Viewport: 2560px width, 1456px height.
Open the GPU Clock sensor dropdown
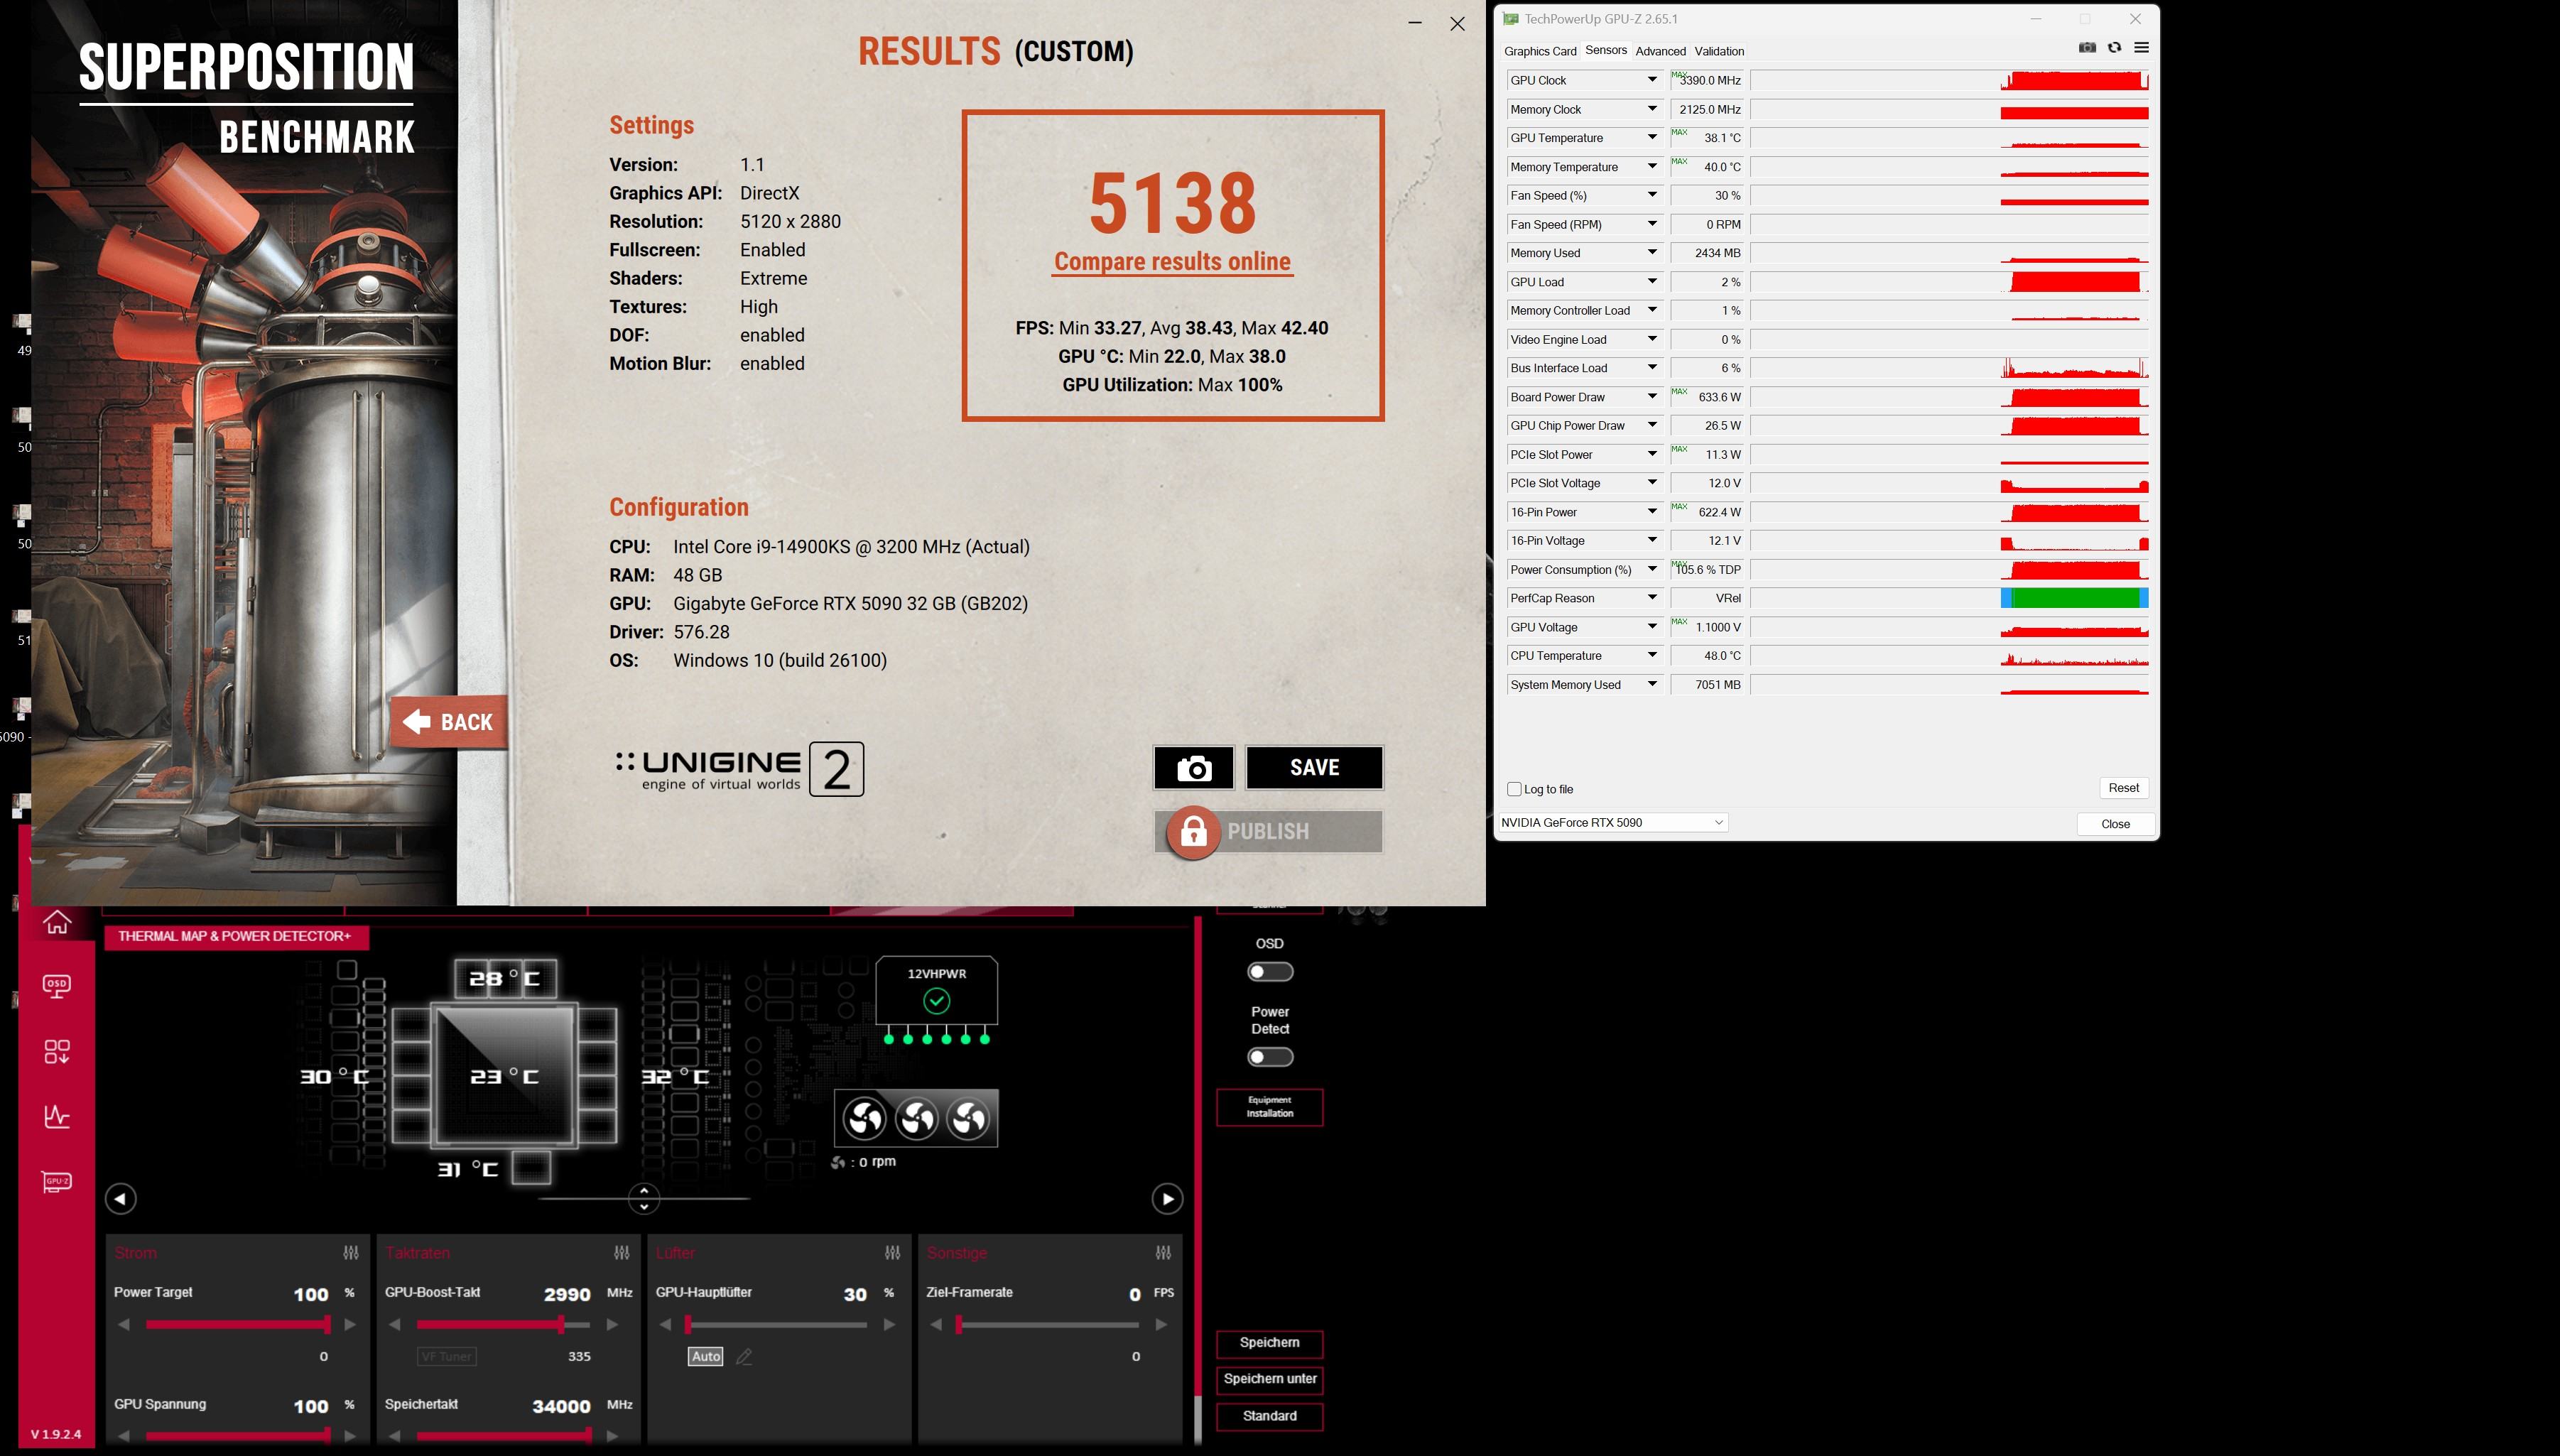click(x=1652, y=80)
